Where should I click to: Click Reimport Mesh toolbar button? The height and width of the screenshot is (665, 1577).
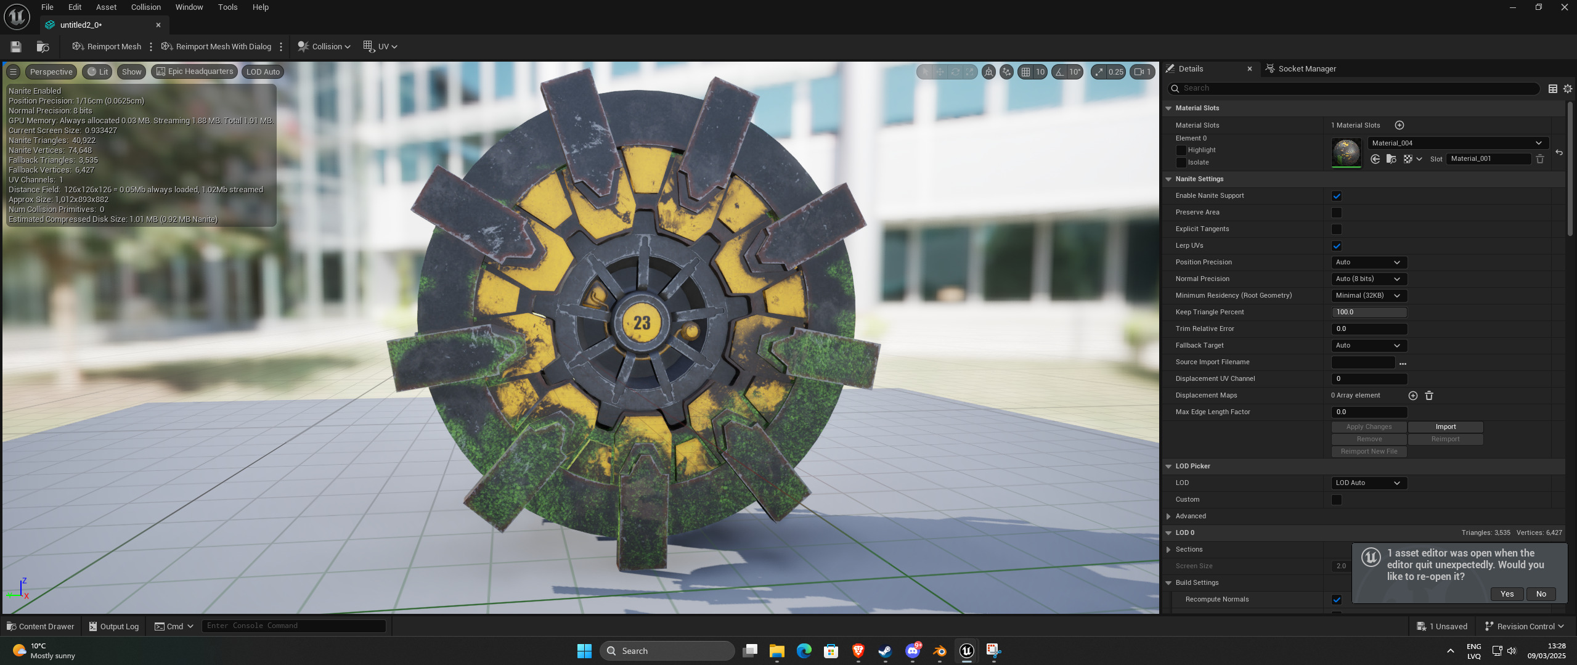coord(107,47)
